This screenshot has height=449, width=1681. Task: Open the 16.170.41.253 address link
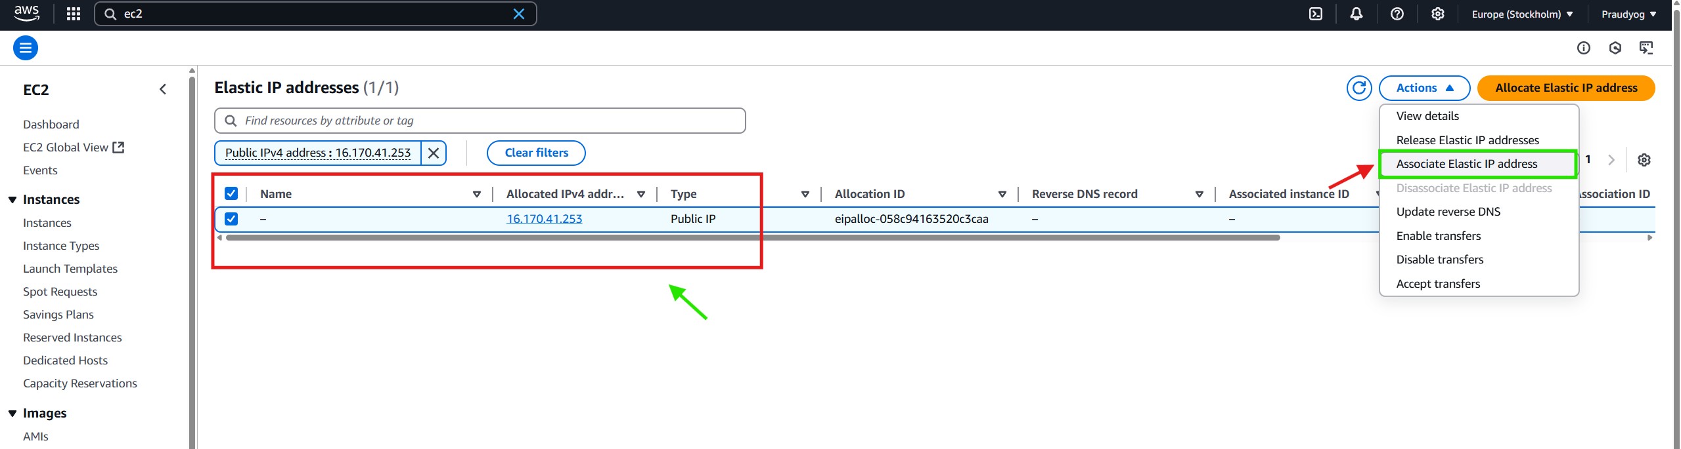[x=544, y=219]
